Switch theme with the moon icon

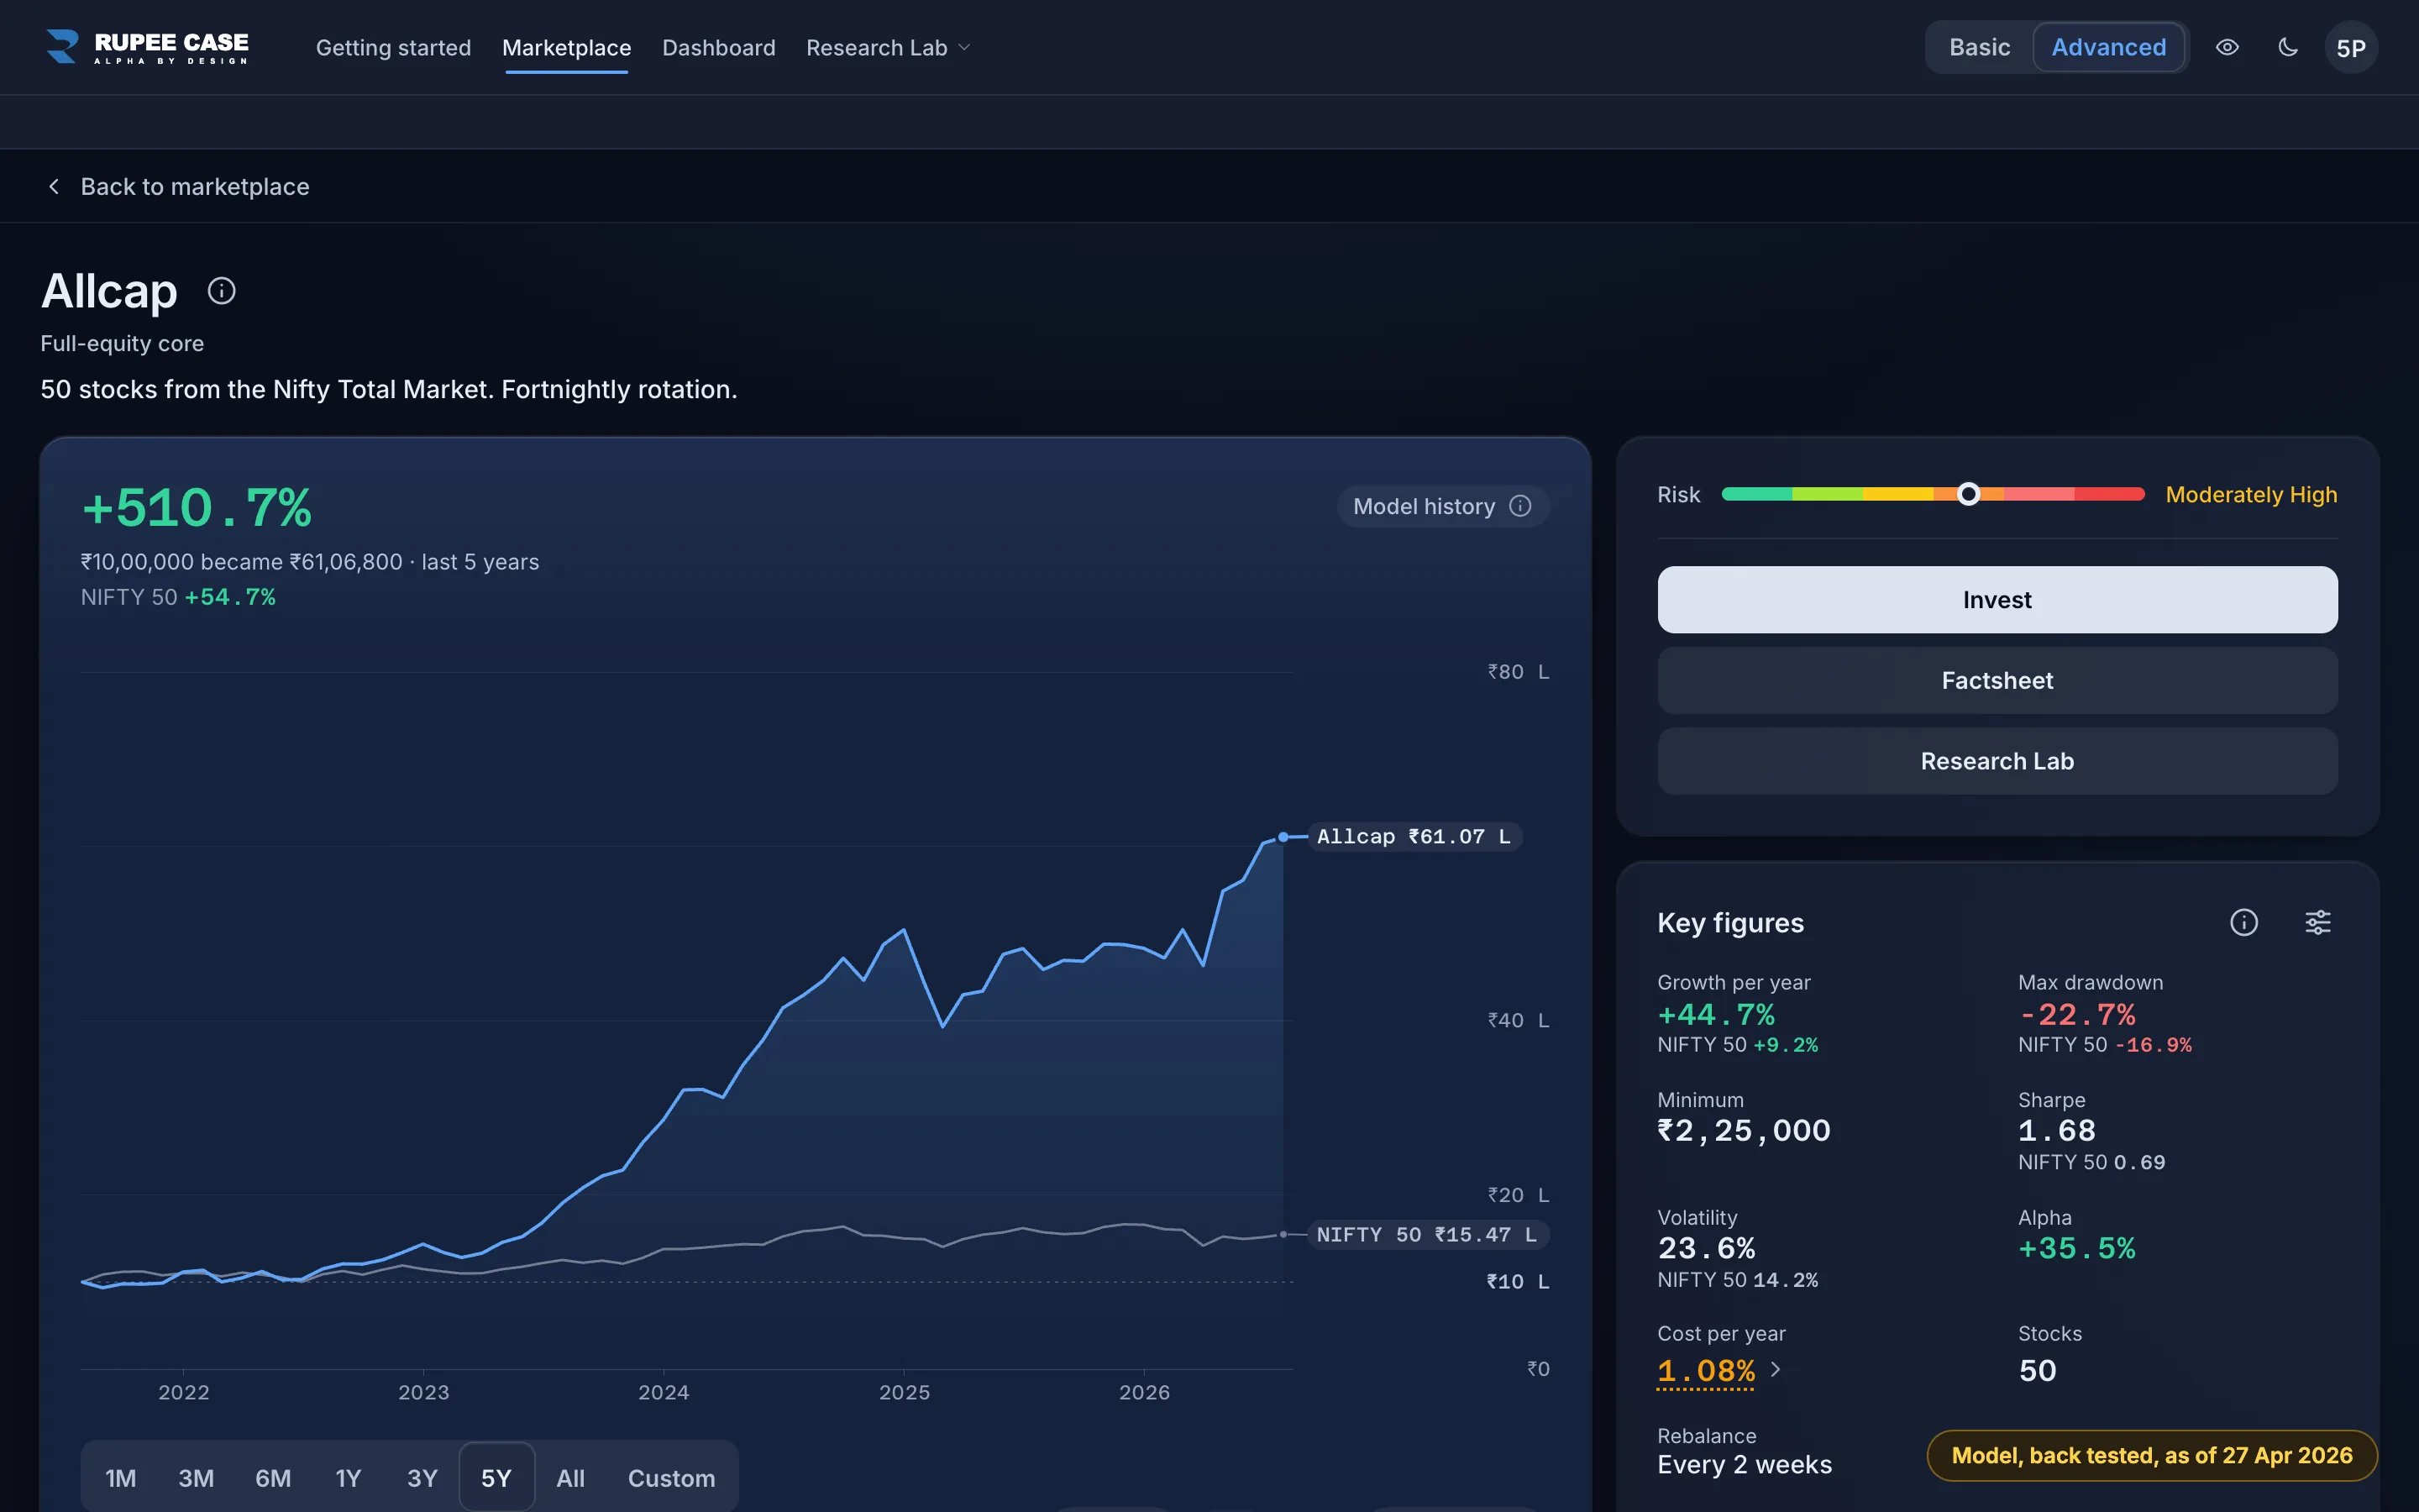pyautogui.click(x=2288, y=47)
